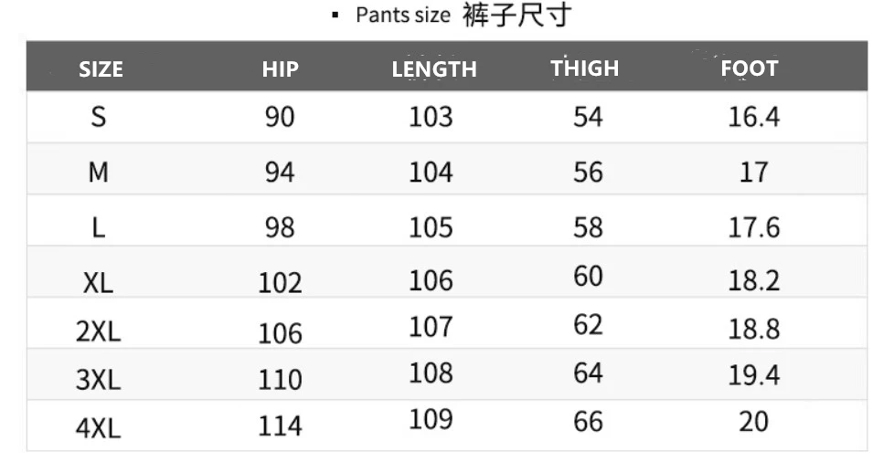Select the 3XL size row label
Screen dimensions: 883x472
click(x=99, y=379)
